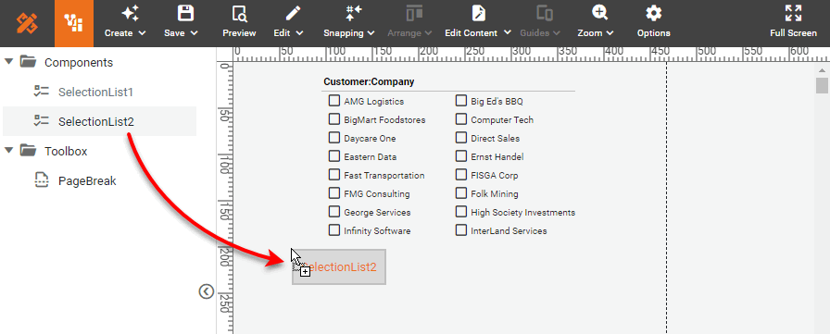Open the Create dropdown arrow
This screenshot has width=830, height=334.
tap(142, 32)
